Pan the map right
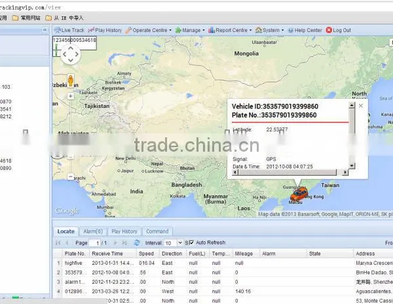The image size is (393, 304). 77,54
